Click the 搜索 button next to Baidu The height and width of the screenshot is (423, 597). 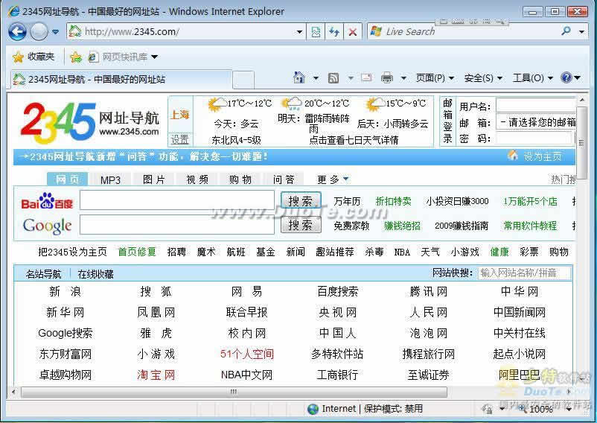click(x=301, y=200)
